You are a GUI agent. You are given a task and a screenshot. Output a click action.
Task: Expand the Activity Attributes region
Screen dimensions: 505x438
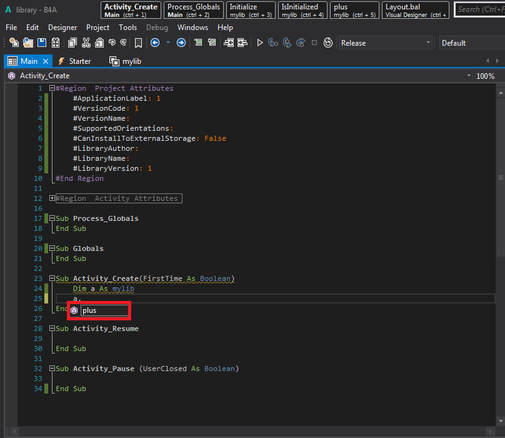coord(52,198)
